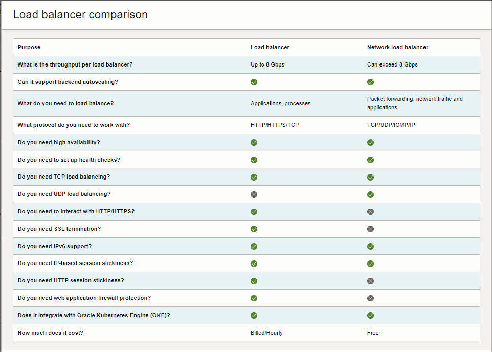Click the 'Up to 8 Gbps' throughput cell
492x352 pixels.
tap(267, 64)
